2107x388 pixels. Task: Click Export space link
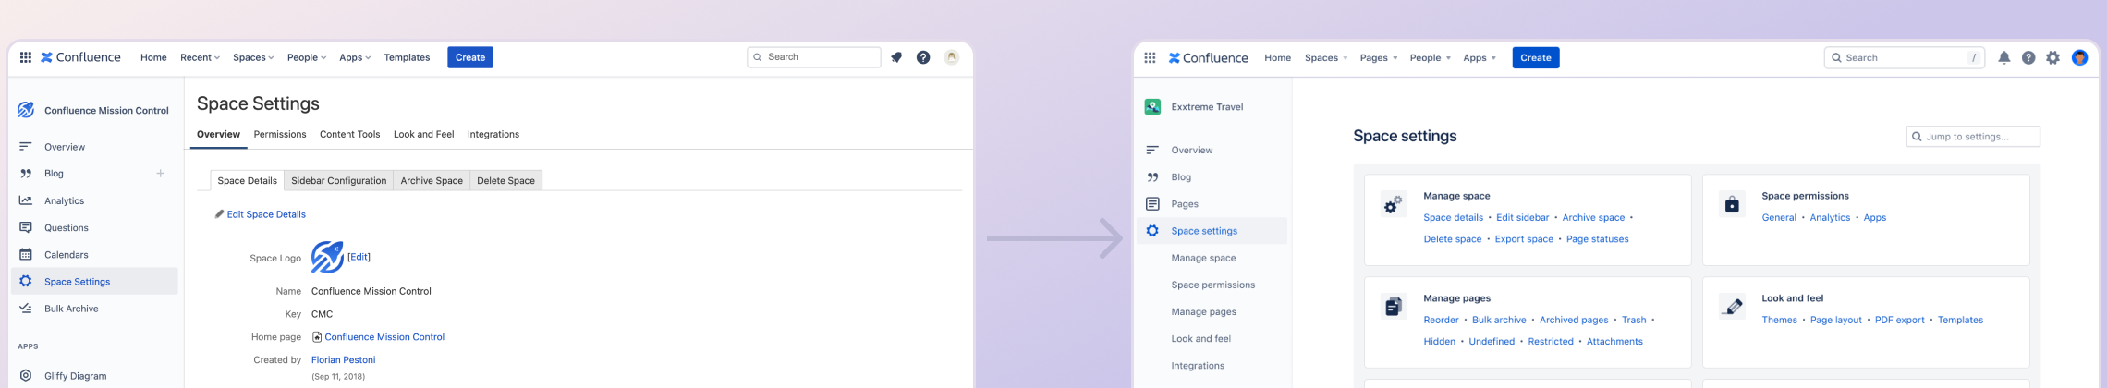pos(1524,239)
